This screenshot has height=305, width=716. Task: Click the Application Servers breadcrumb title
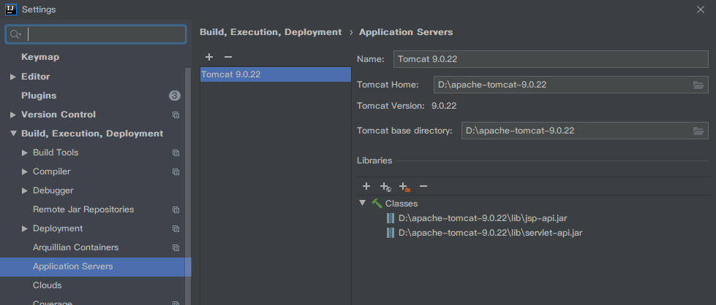click(x=406, y=32)
